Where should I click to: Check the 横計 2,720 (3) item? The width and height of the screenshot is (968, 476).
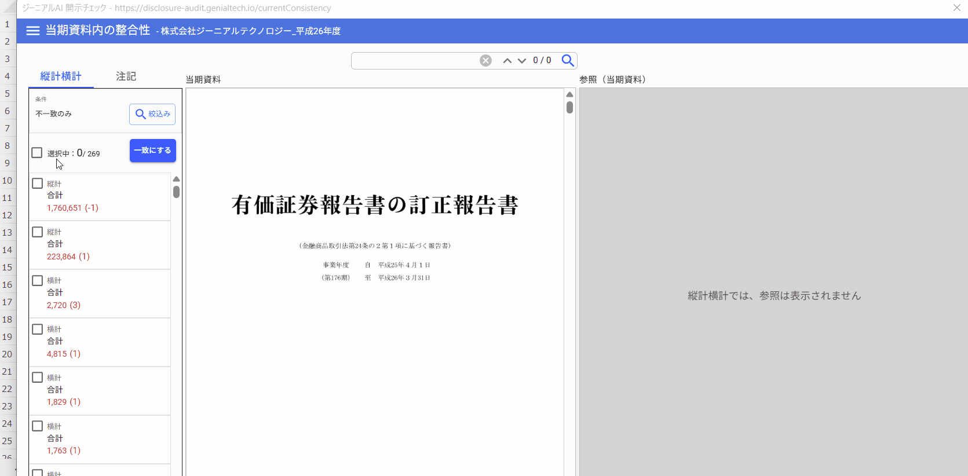point(38,281)
